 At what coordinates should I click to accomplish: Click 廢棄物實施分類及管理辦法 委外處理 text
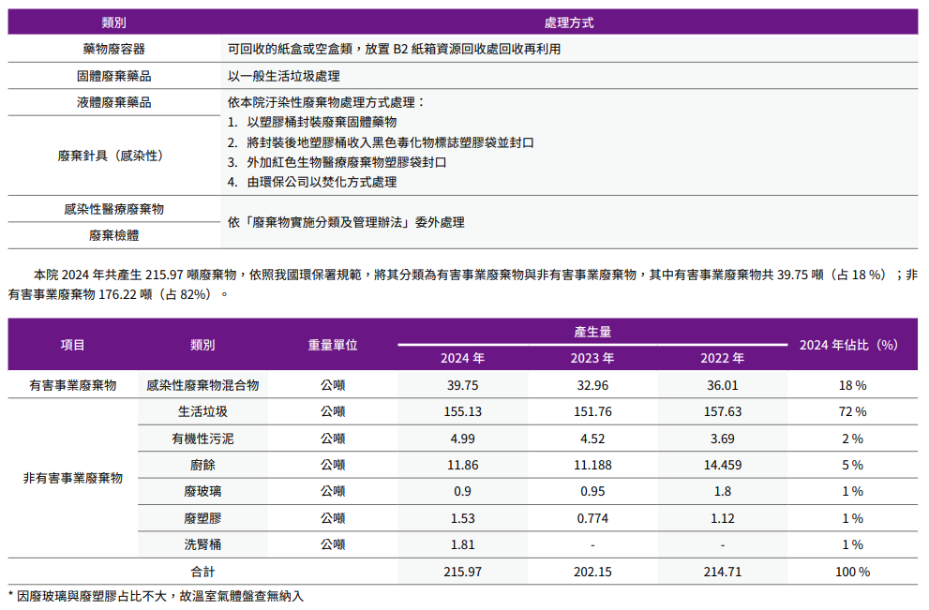pyautogui.click(x=346, y=223)
